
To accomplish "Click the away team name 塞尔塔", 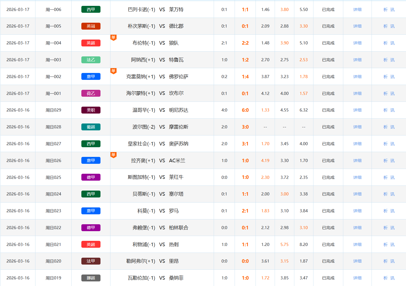I will pos(176,194).
